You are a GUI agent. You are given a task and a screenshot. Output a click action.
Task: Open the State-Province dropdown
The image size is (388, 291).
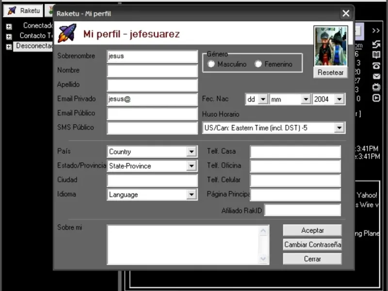click(191, 166)
